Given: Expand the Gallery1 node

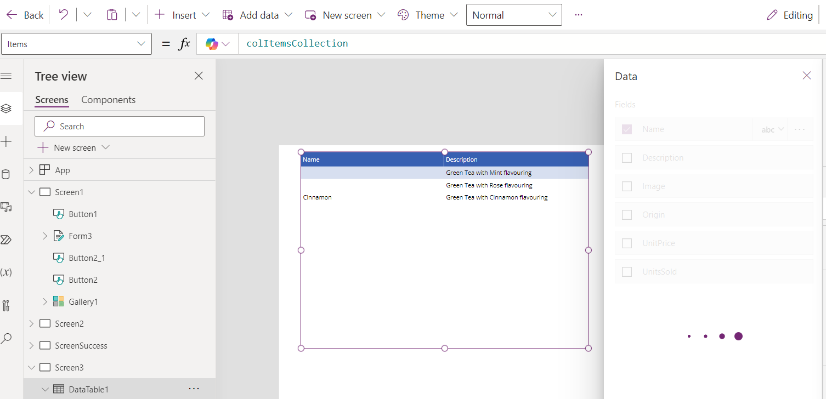Looking at the screenshot, I should point(45,302).
